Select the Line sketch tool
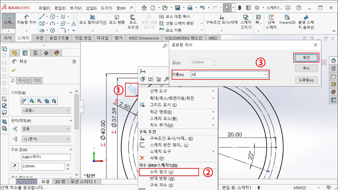Image resolution: width=338 pixels, height=190 pixels. point(42,17)
